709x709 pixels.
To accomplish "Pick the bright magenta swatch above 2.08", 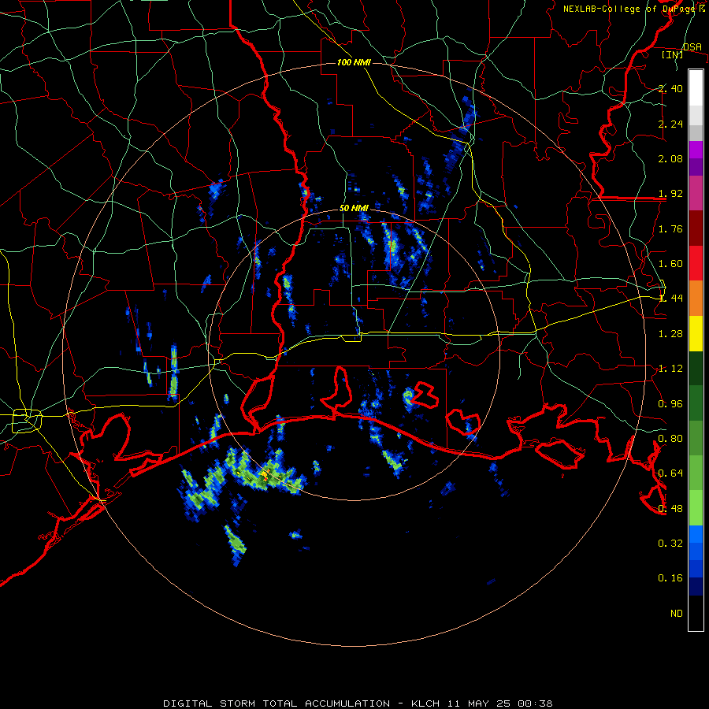I will [696, 149].
